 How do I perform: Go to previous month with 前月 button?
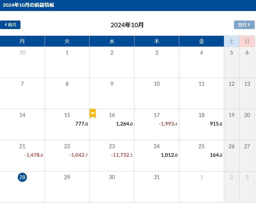coord(10,25)
